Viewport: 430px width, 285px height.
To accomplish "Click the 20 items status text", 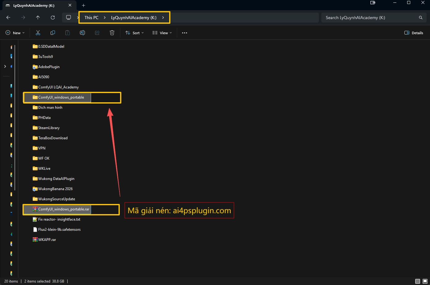I will 11,281.
